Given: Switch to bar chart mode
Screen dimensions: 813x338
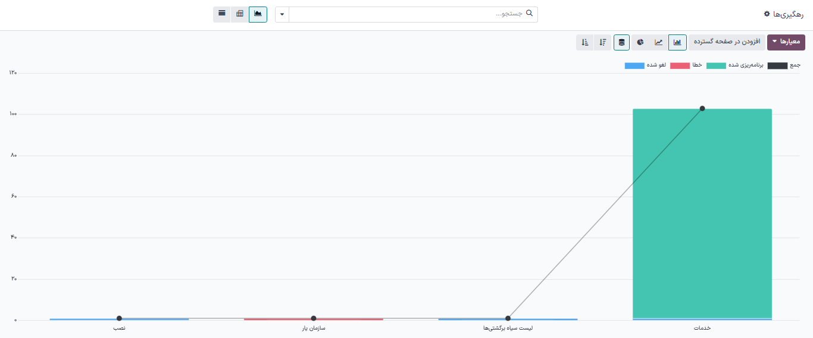Looking at the screenshot, I should click(677, 42).
